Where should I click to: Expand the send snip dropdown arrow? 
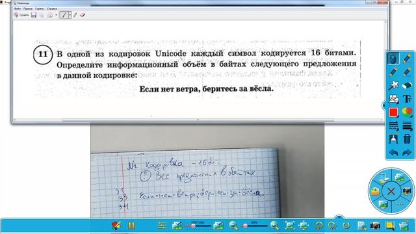click(x=57, y=15)
